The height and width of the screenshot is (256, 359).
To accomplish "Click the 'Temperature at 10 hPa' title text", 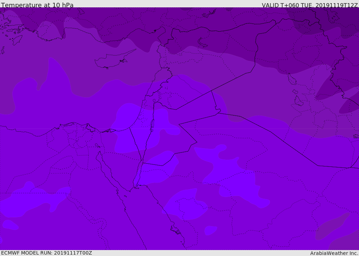I will pyautogui.click(x=37, y=5).
